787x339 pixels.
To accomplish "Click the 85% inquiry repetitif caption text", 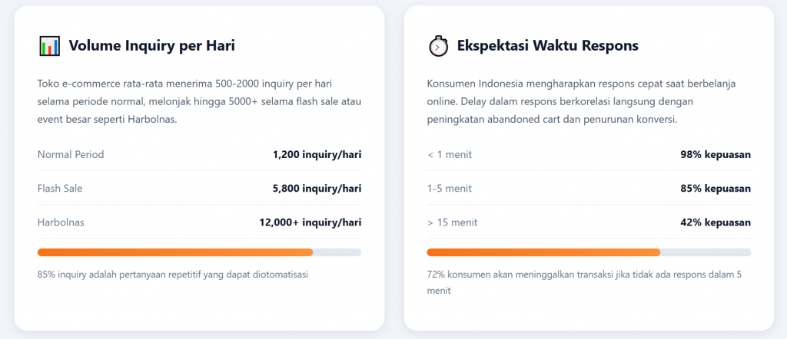I will (172, 274).
